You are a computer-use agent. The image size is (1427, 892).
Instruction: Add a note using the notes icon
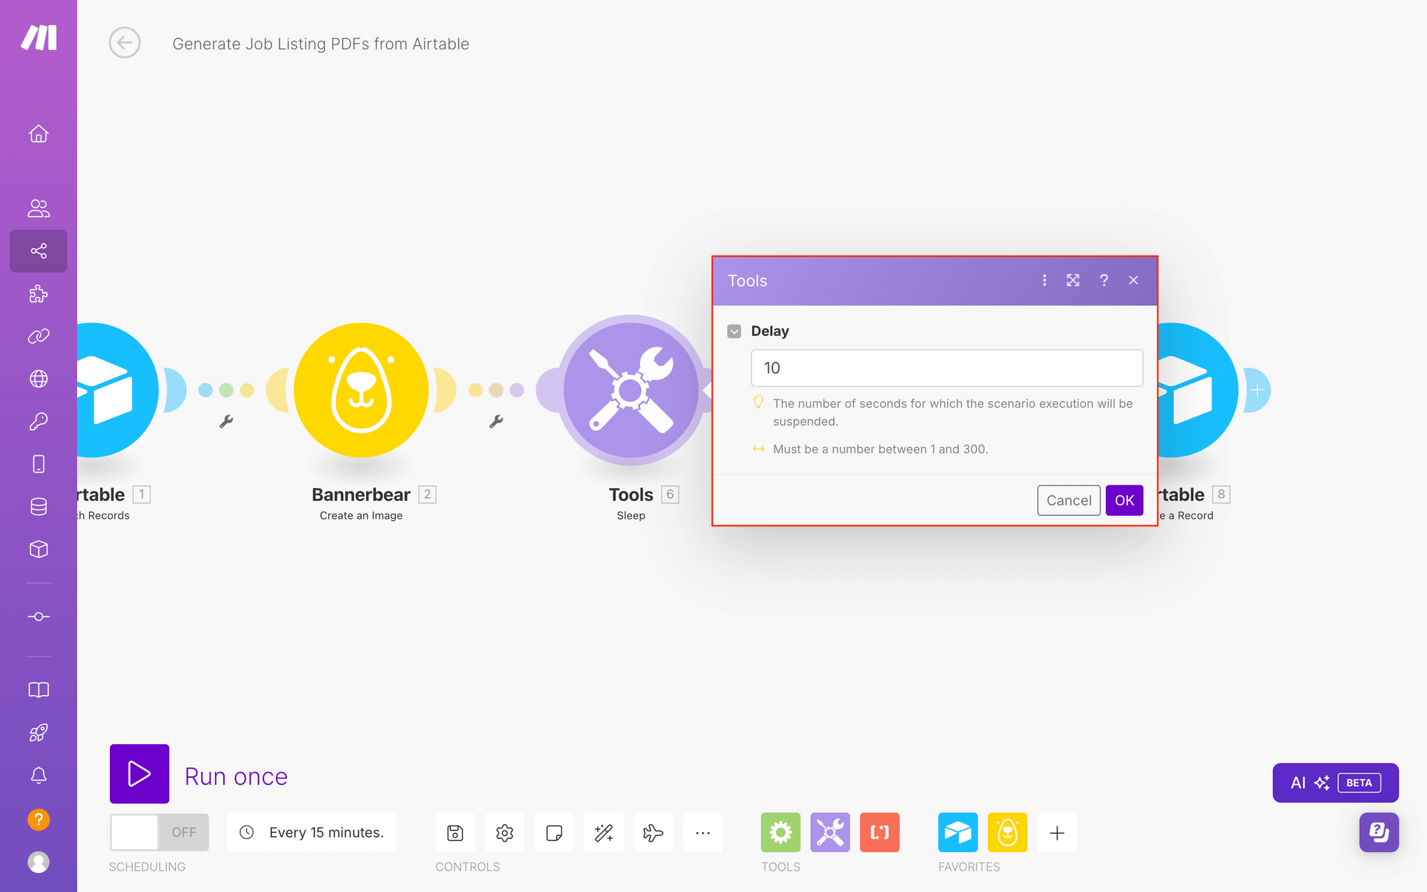(x=554, y=832)
